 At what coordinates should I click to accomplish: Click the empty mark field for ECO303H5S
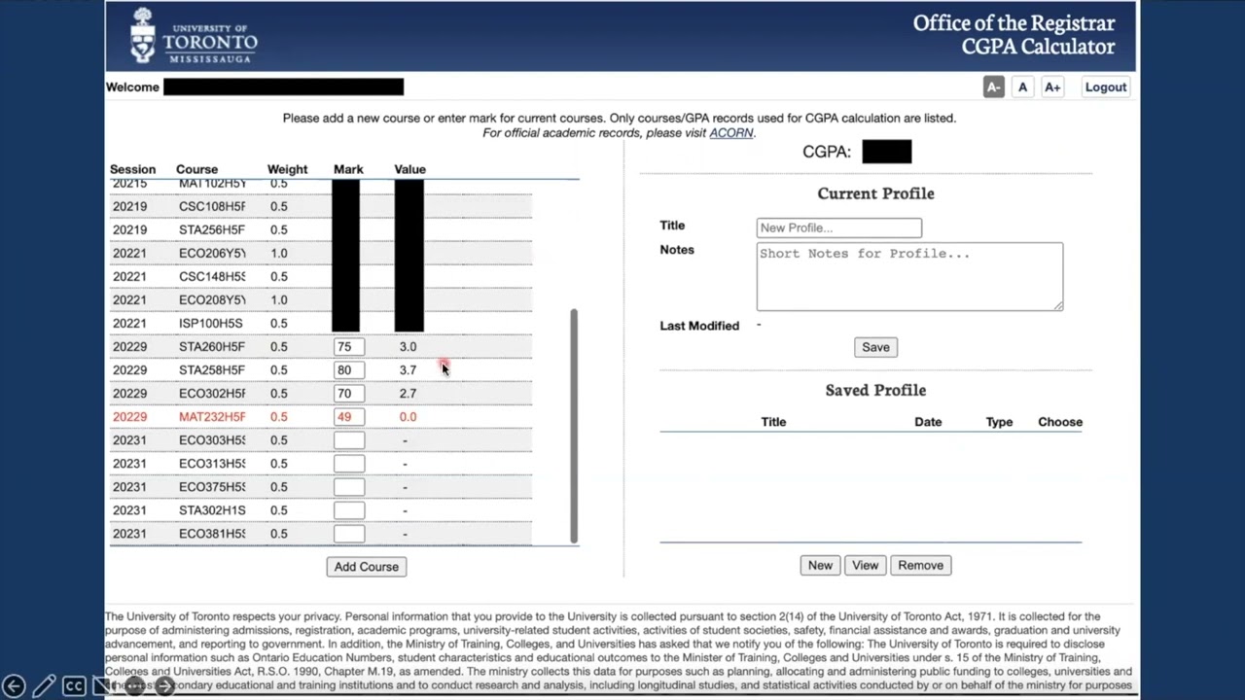348,440
